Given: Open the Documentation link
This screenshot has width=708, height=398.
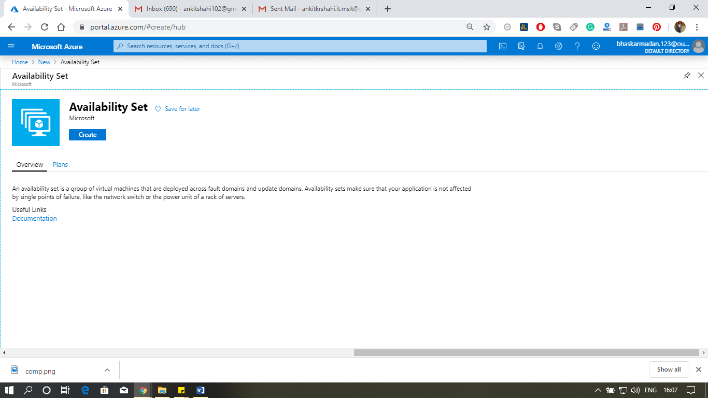Looking at the screenshot, I should coord(35,219).
